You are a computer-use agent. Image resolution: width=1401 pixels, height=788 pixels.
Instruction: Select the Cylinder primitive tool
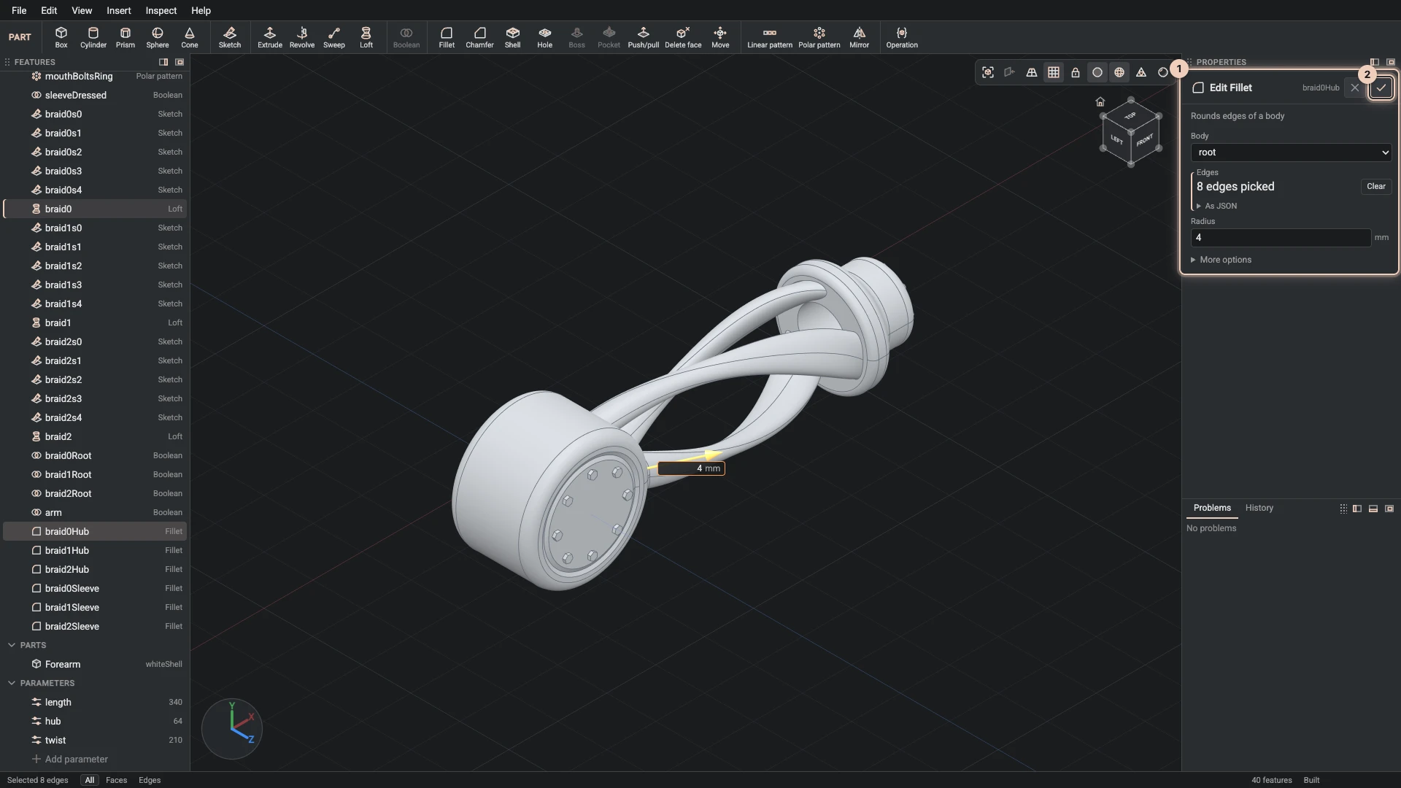point(93,37)
